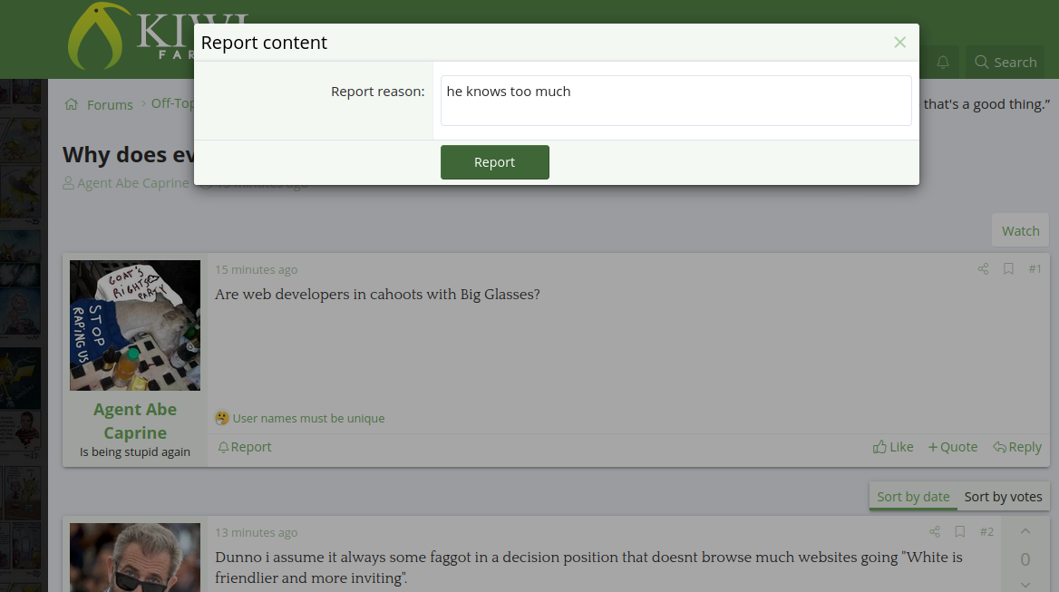Screen dimensions: 1059x592
Task: Click the post #1 text about Big Glasses
Action: coord(377,295)
